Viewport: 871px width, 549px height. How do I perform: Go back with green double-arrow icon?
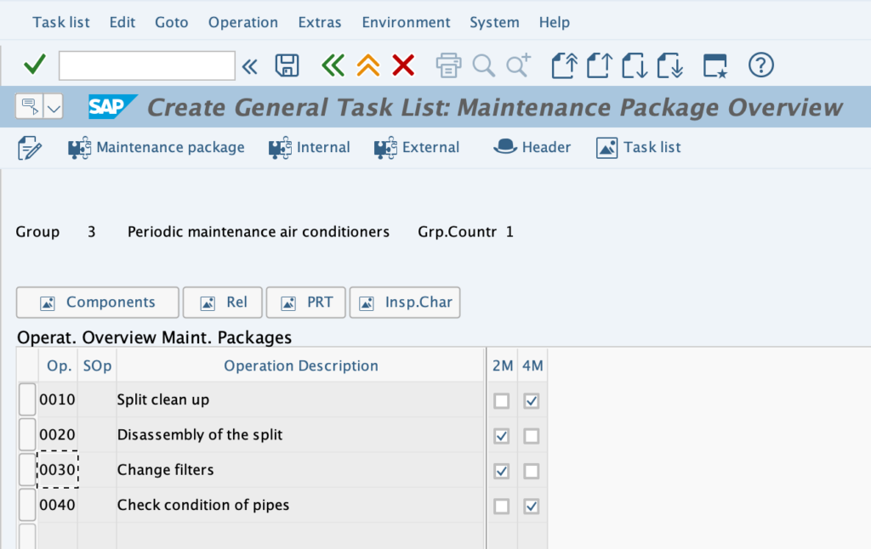click(333, 65)
